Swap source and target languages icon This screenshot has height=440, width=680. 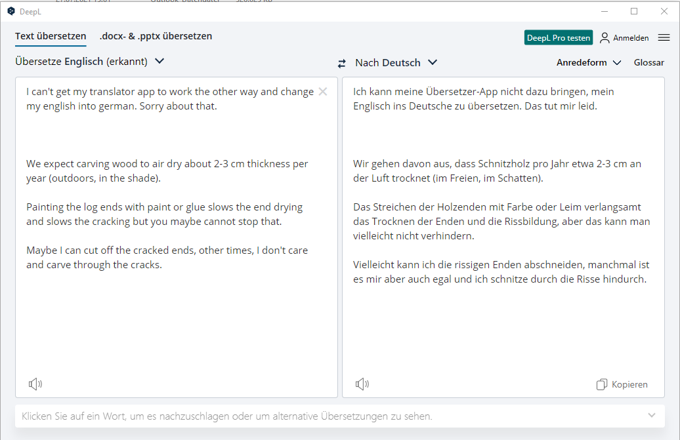coord(342,64)
